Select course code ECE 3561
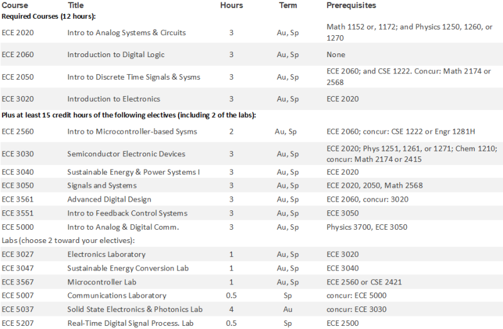The width and height of the screenshot is (503, 329). tap(18, 199)
